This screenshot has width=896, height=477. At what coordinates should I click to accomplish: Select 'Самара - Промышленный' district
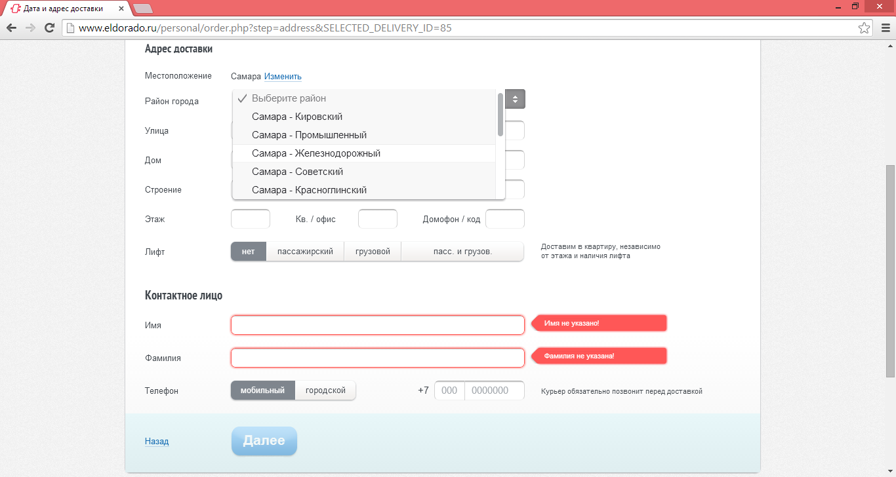[364, 135]
